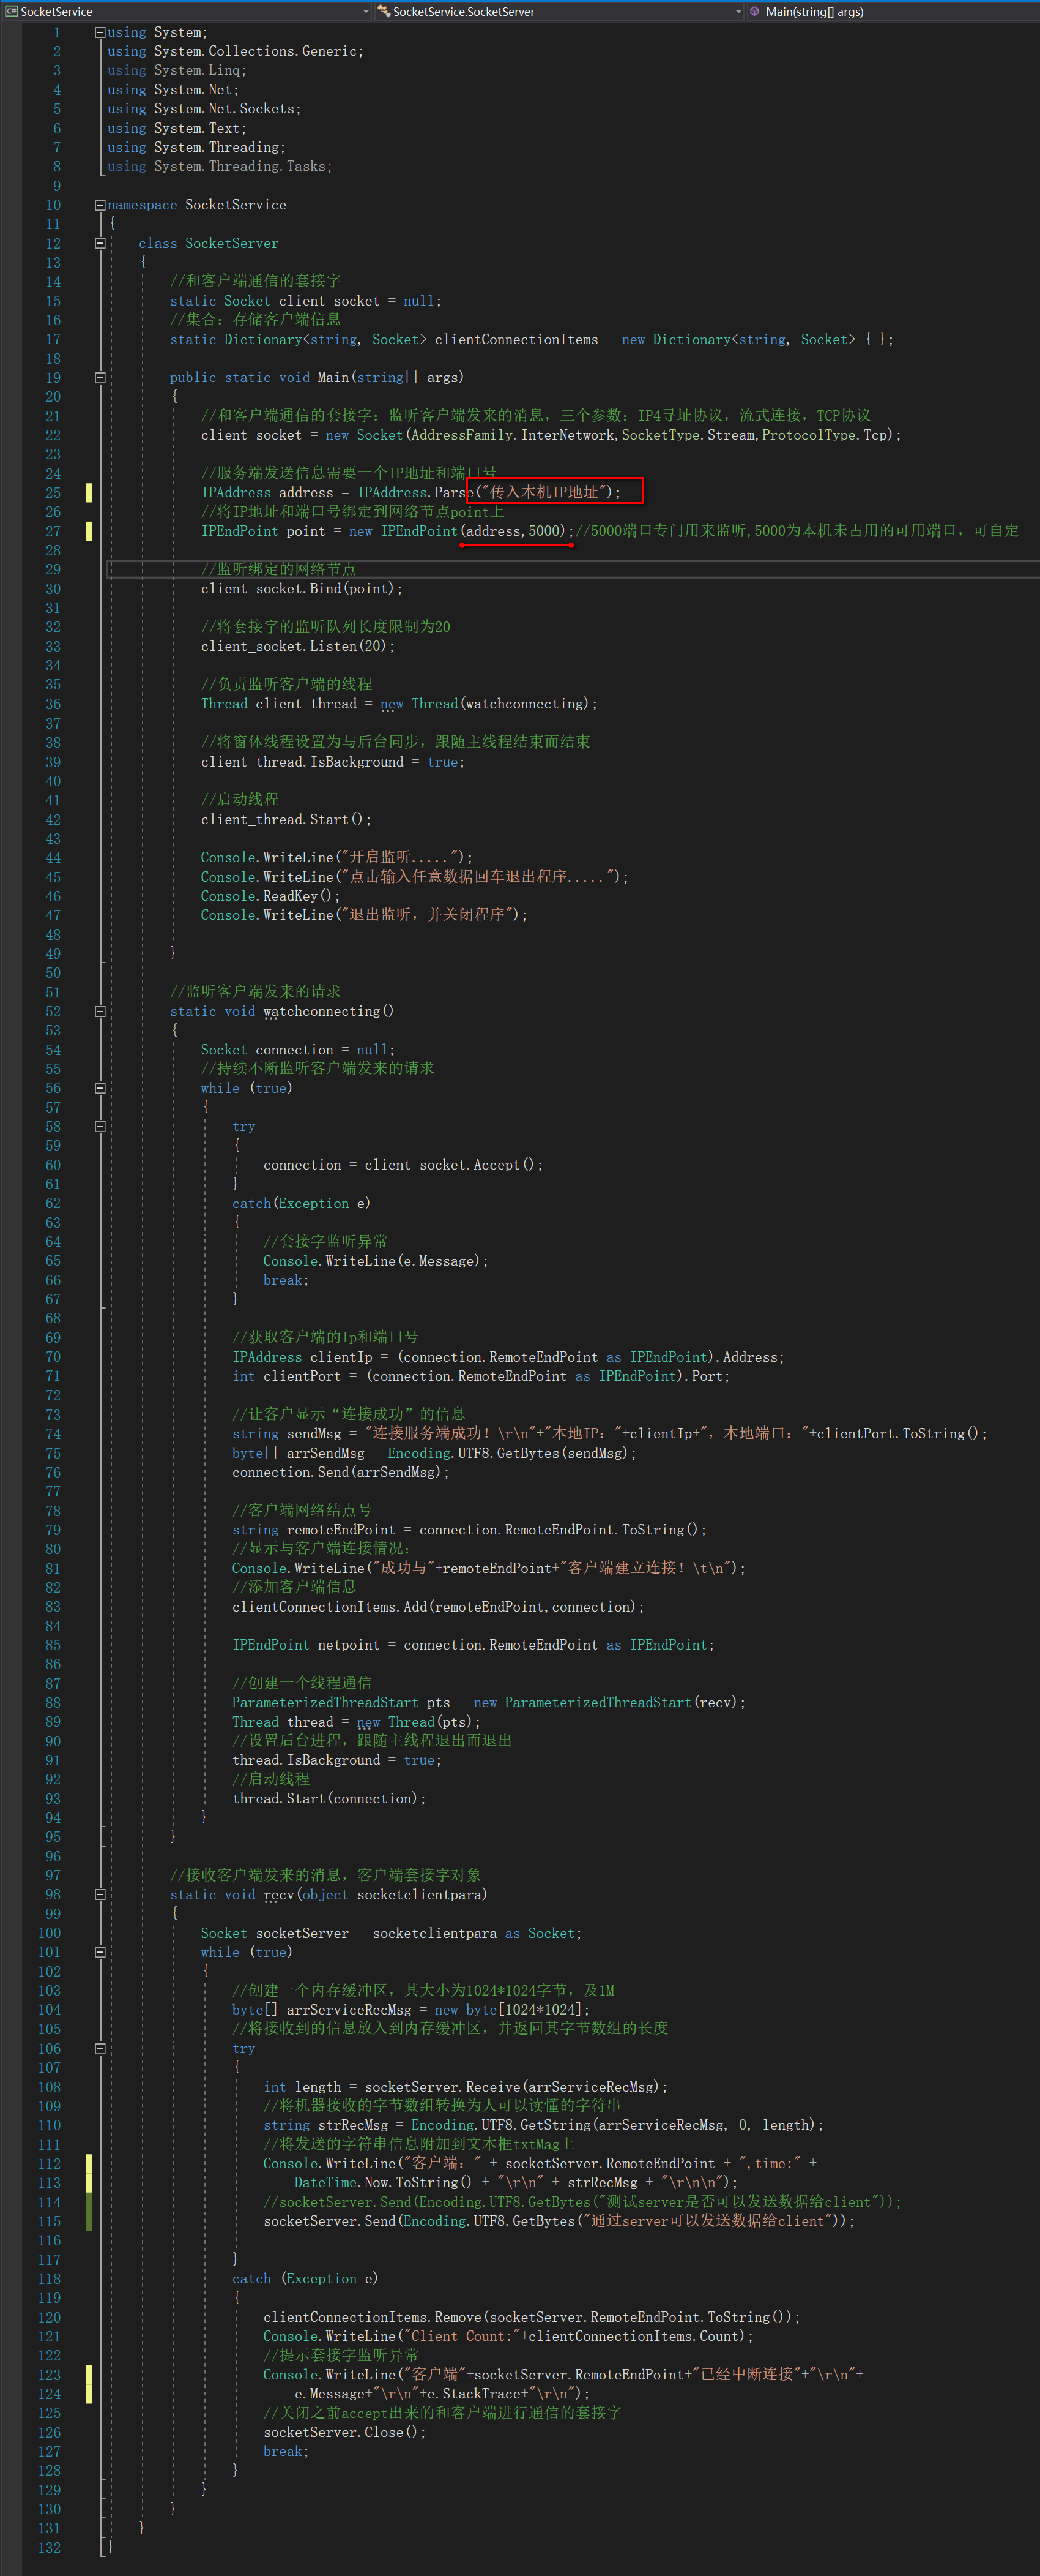The image size is (1040, 2576).
Task: Click the "IPEndPoint netpoint" line
Action: 474,1644
